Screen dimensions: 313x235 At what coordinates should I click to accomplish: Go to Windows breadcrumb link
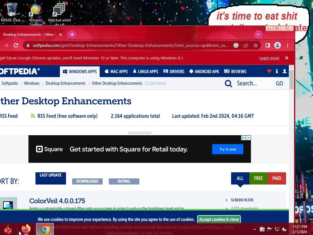(32, 83)
